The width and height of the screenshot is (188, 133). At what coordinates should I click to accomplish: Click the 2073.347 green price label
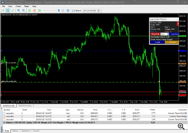click(x=183, y=36)
